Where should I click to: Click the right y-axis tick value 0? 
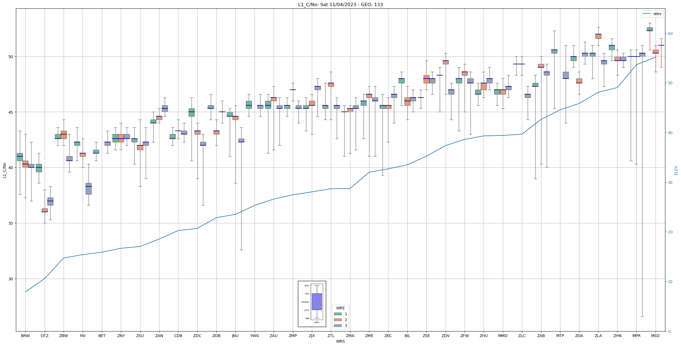click(669, 331)
